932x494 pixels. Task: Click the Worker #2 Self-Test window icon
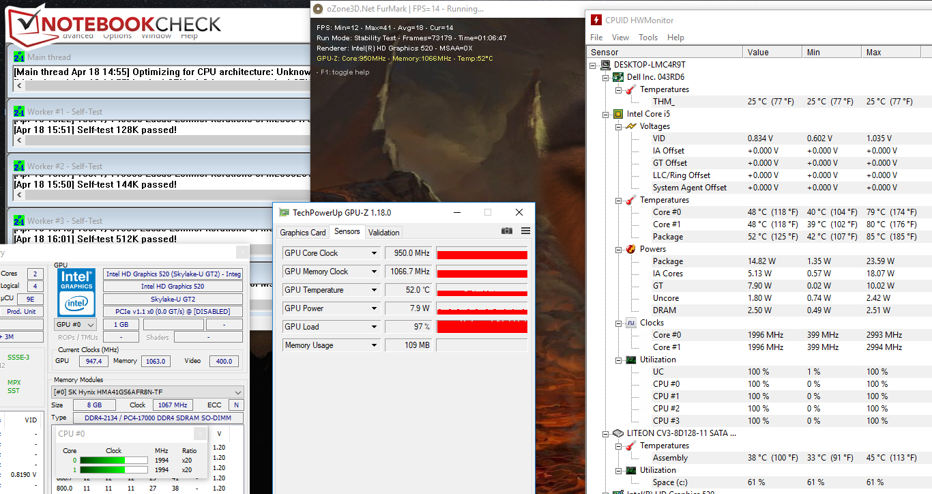coord(19,166)
